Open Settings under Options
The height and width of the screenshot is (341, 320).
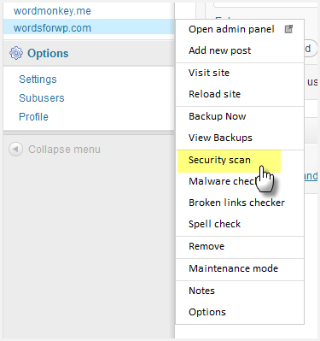tap(38, 79)
